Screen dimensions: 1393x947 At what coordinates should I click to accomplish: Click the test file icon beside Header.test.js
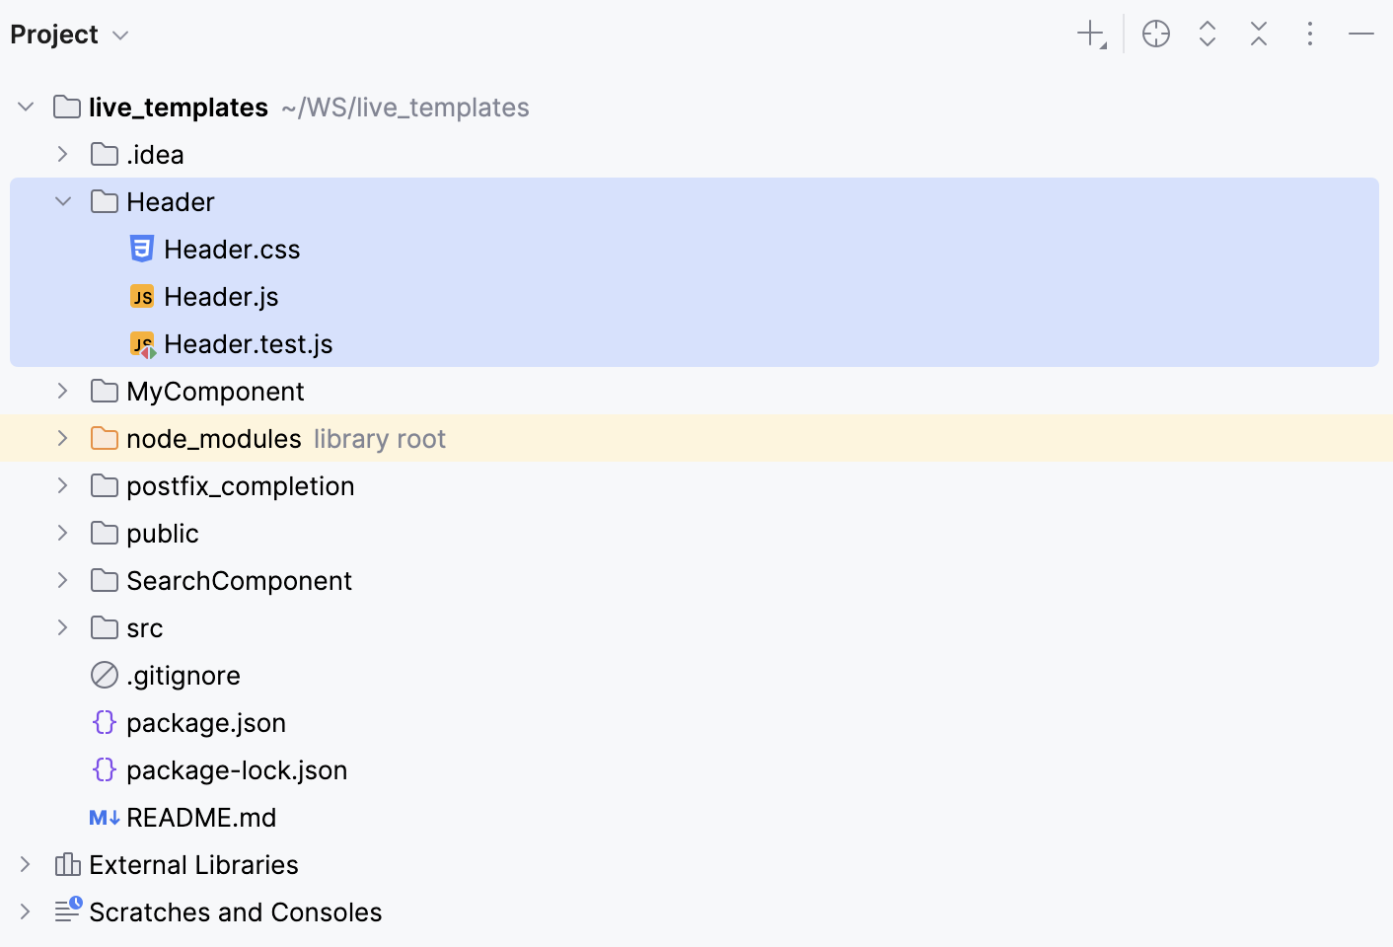(141, 343)
